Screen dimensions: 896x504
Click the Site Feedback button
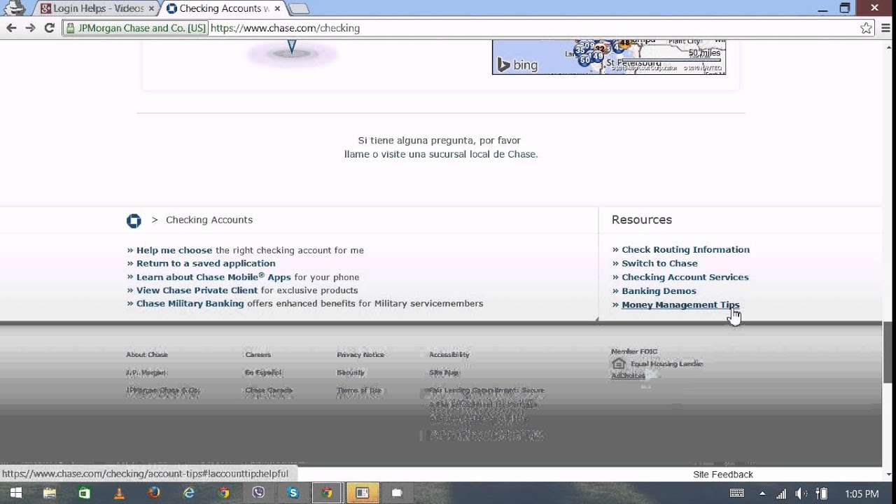[723, 475]
